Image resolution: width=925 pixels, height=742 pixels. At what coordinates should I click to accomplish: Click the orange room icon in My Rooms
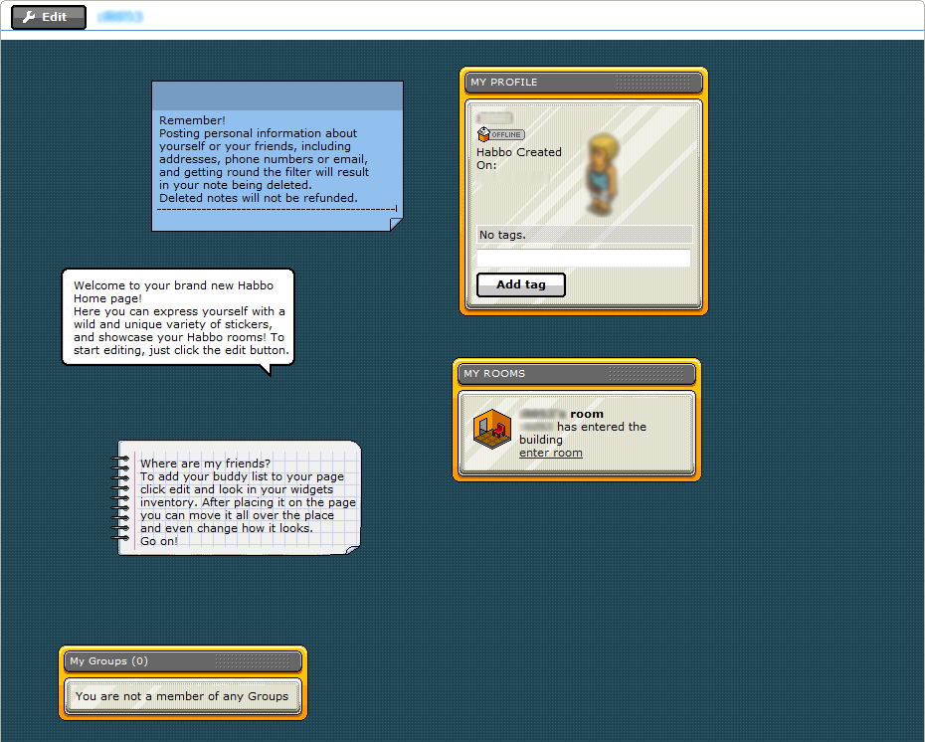pos(492,429)
